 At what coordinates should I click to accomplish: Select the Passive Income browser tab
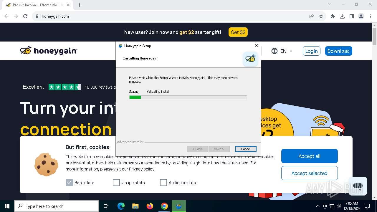point(38,5)
